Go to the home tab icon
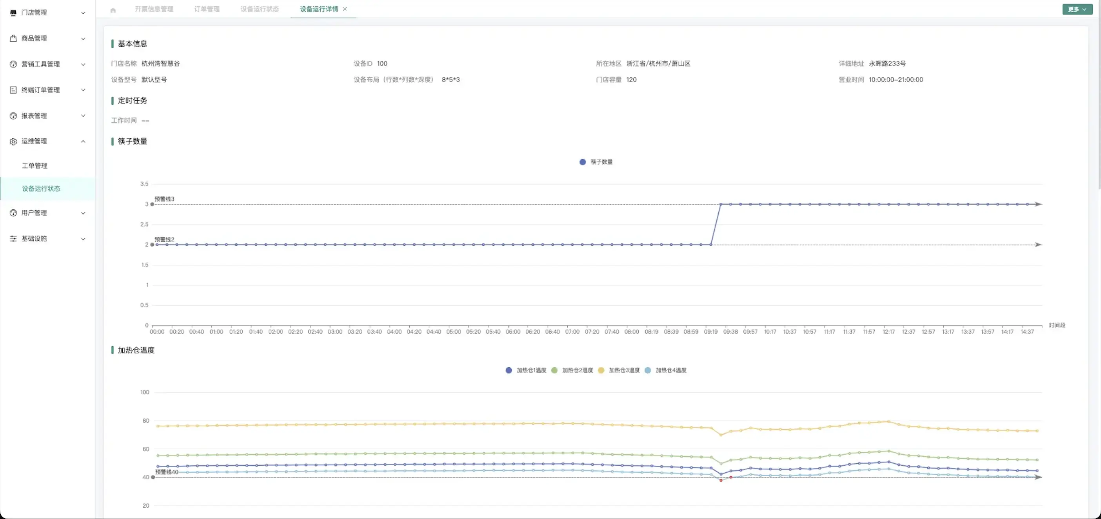 (113, 10)
